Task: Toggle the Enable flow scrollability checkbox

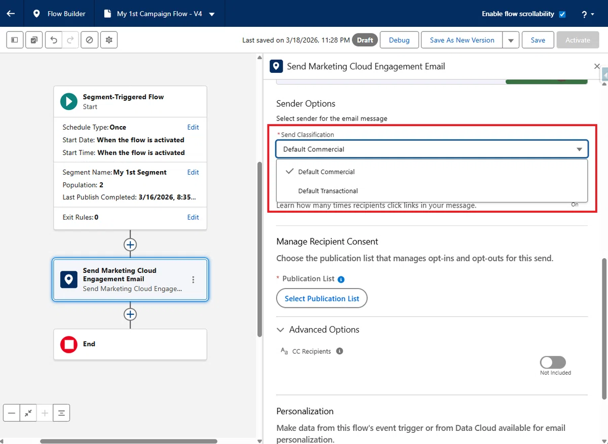Action: 562,14
